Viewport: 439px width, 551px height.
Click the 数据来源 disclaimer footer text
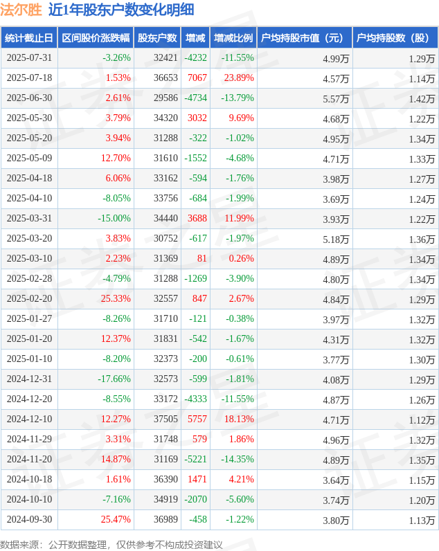tap(111, 545)
